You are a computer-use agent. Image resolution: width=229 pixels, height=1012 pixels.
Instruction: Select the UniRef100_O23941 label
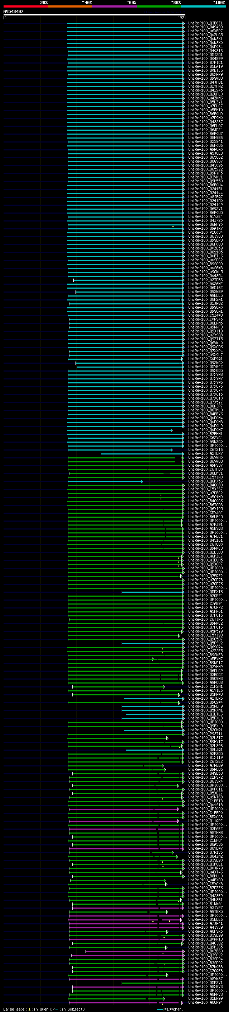[x=205, y=141]
